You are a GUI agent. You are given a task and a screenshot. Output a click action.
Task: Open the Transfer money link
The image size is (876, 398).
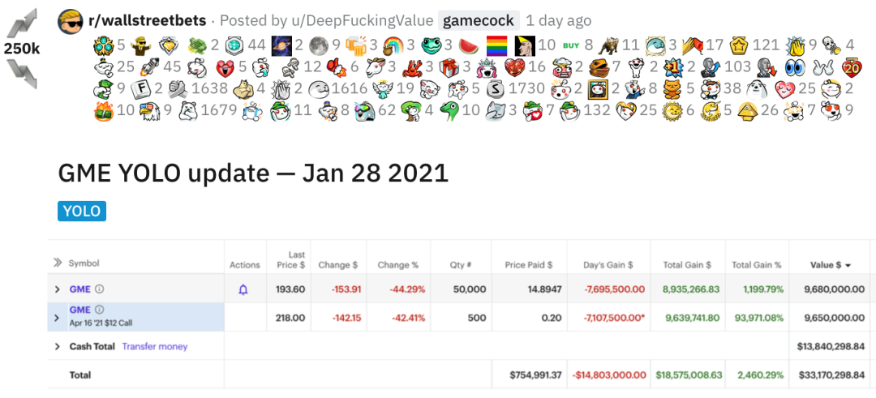point(154,346)
